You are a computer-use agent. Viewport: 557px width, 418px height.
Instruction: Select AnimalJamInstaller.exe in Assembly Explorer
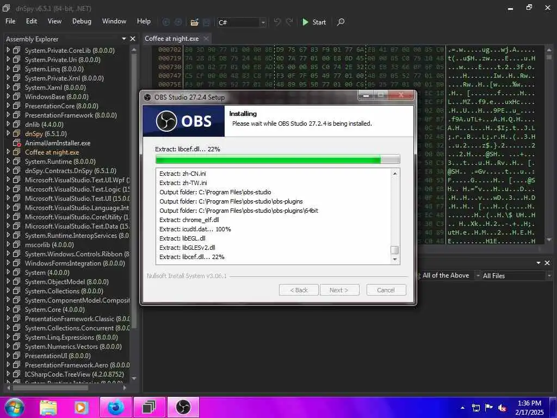tap(58, 143)
